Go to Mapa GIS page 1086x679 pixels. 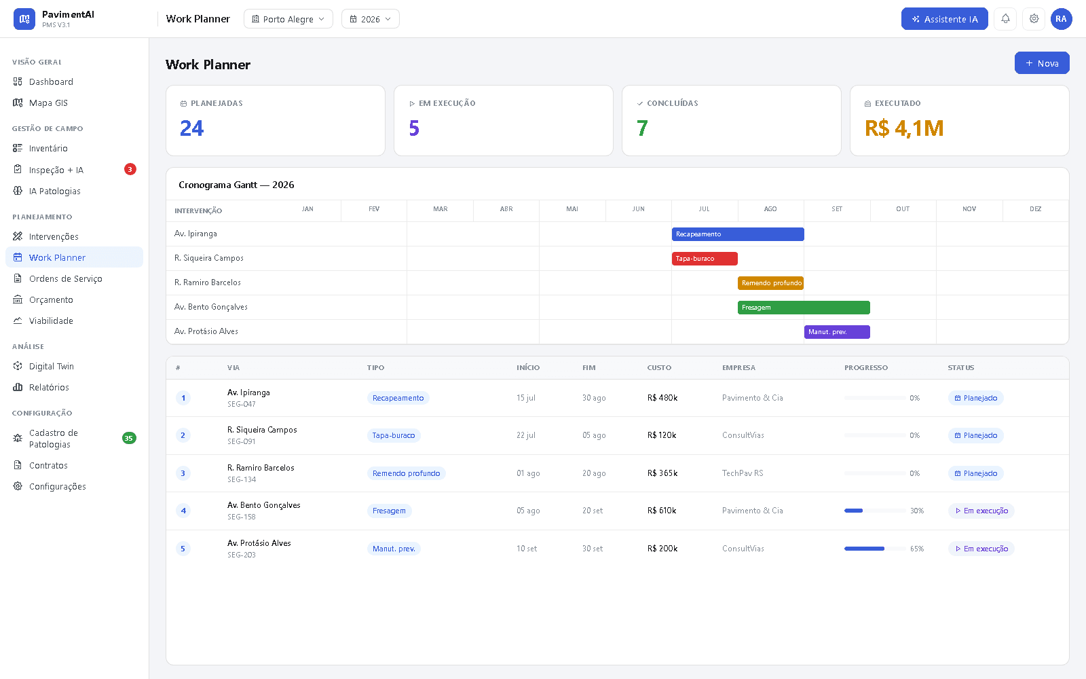click(x=75, y=103)
